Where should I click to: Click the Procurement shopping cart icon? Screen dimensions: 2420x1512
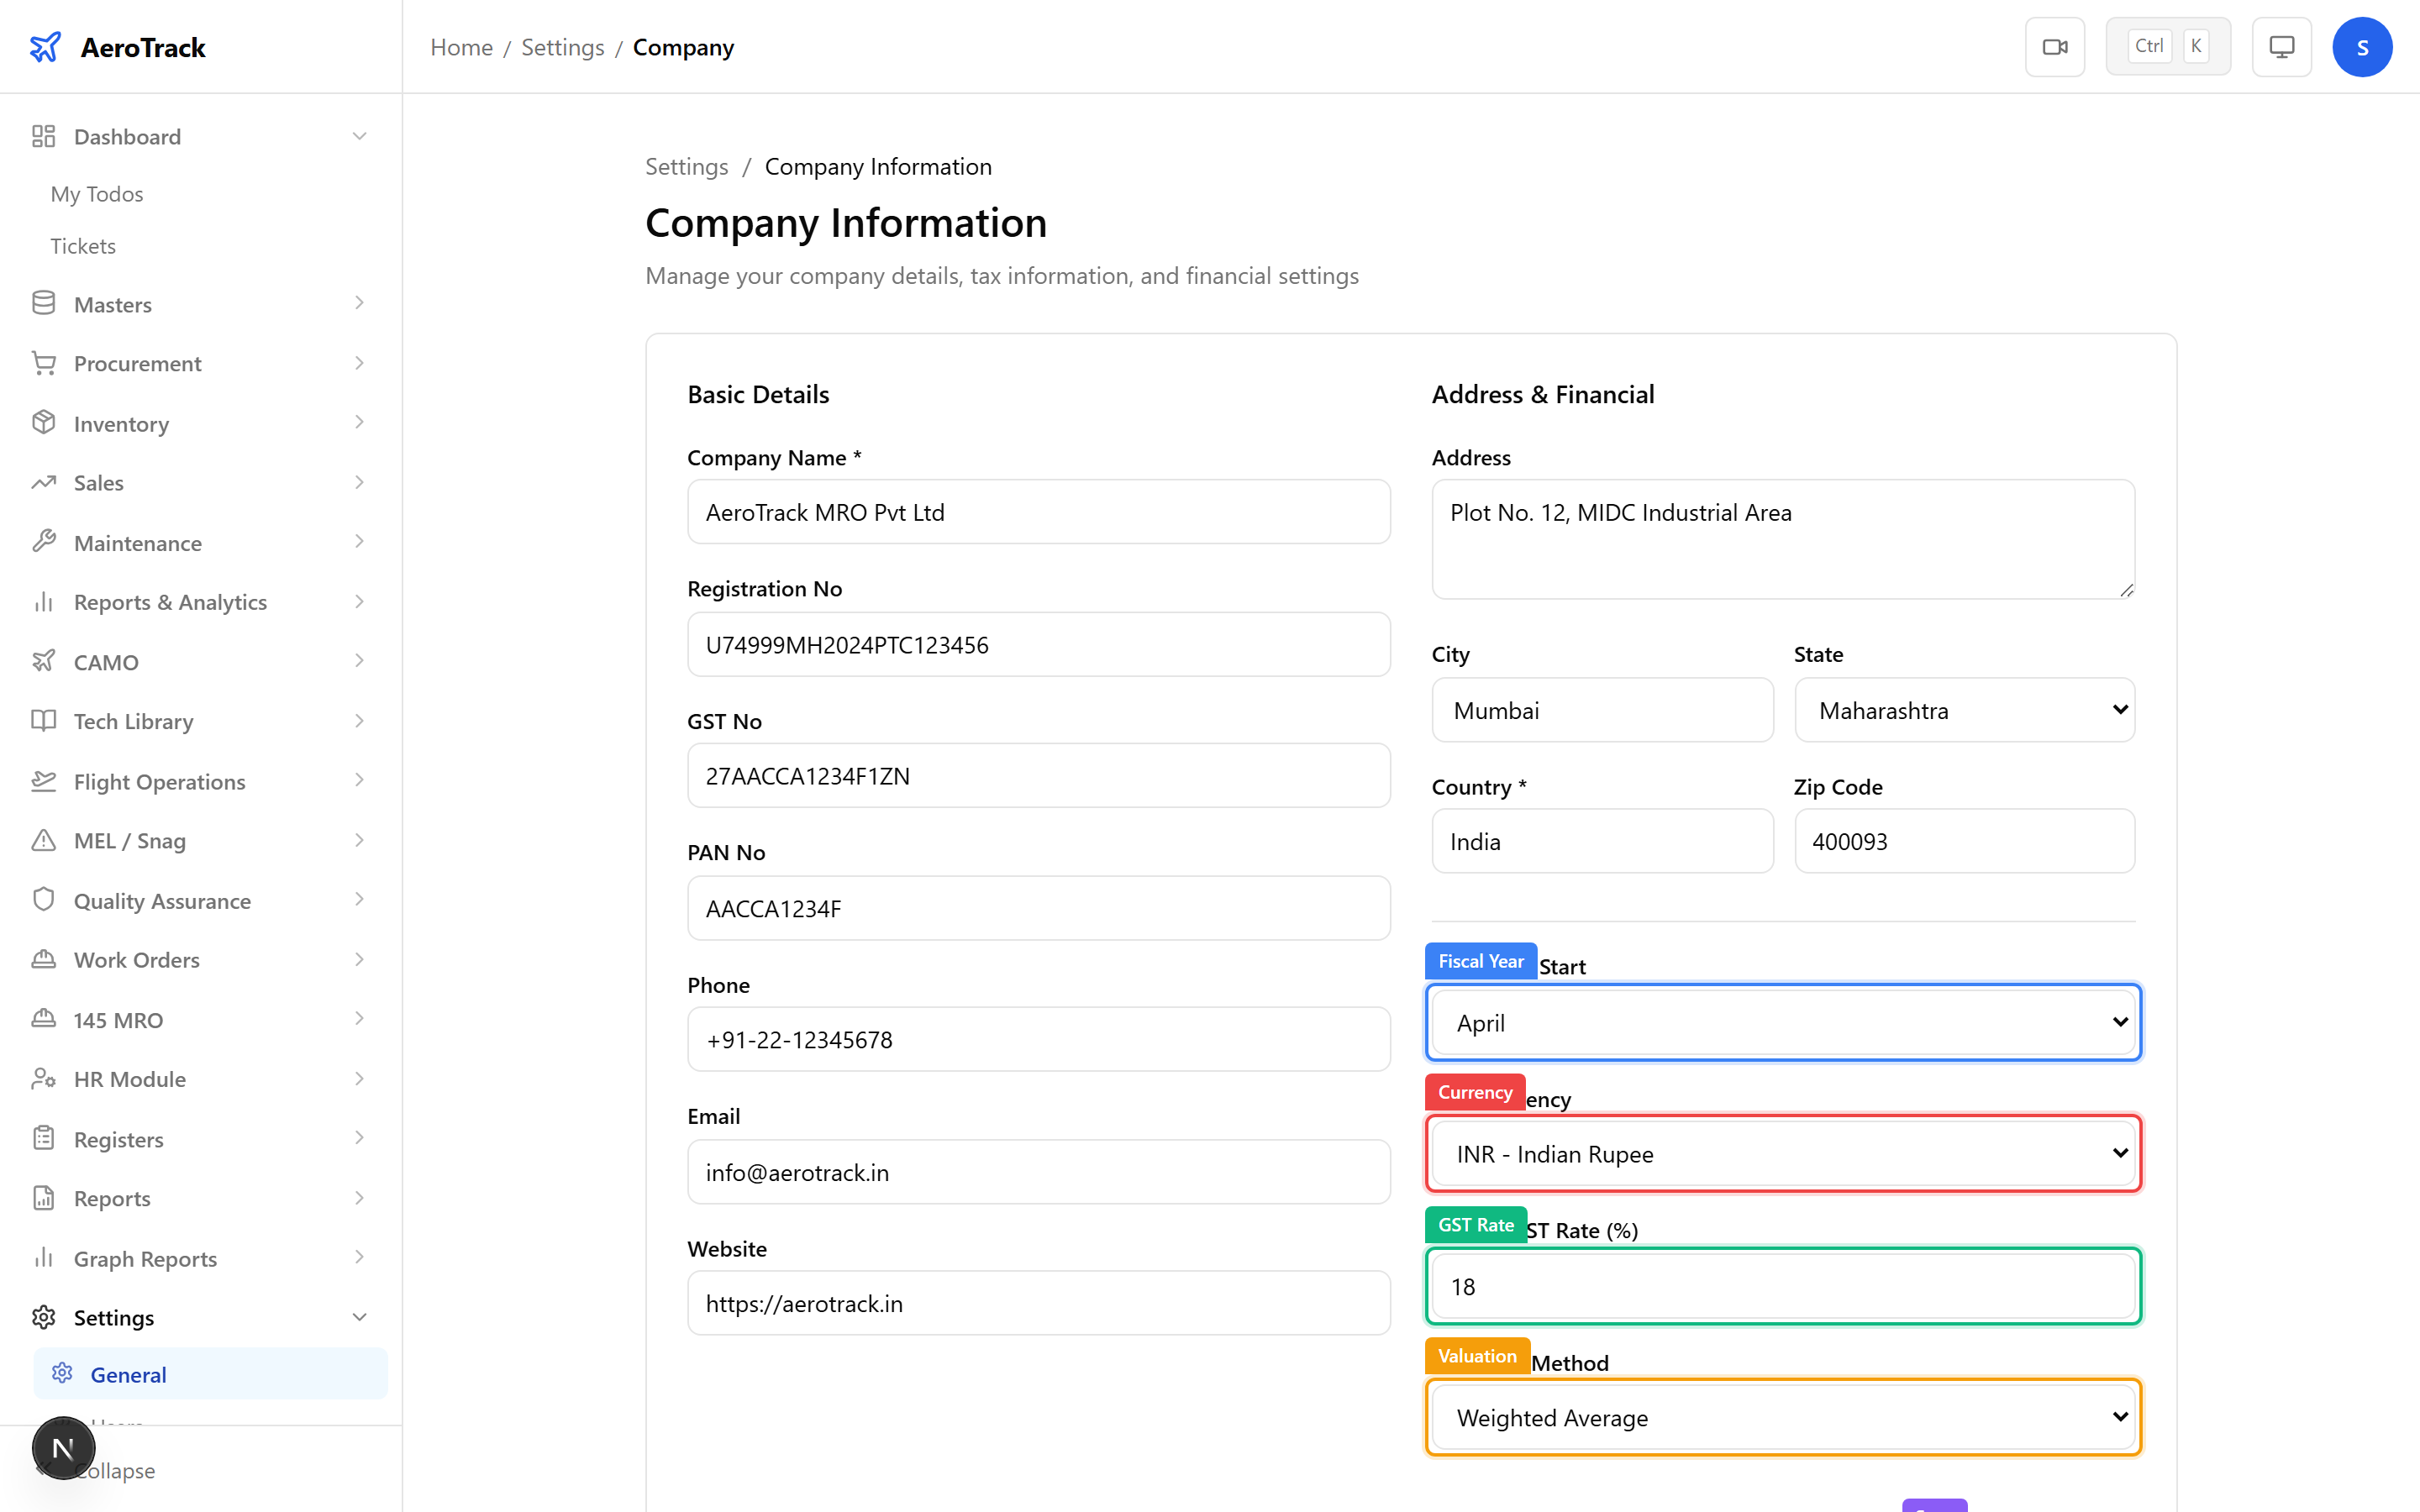pyautogui.click(x=43, y=363)
